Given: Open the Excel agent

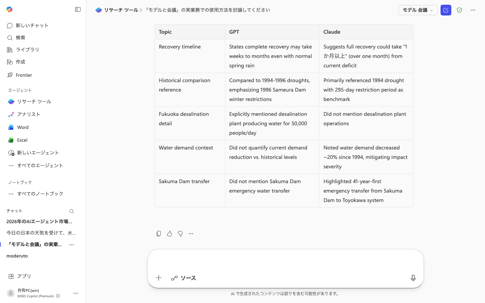Looking at the screenshot, I should (22, 140).
